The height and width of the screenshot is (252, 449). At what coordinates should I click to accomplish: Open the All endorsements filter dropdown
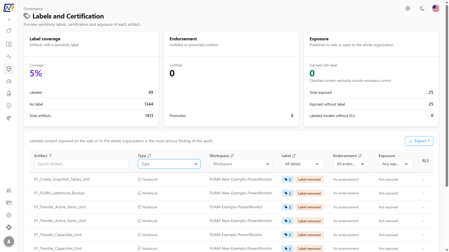click(351, 164)
